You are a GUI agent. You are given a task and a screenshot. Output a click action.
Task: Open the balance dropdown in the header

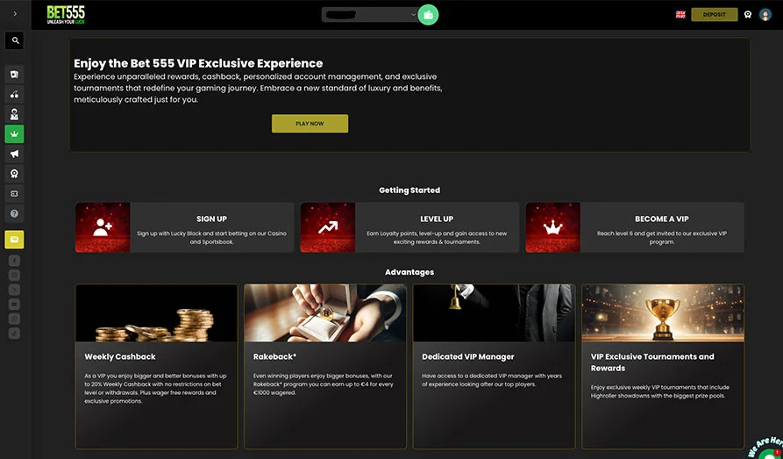[x=369, y=15]
